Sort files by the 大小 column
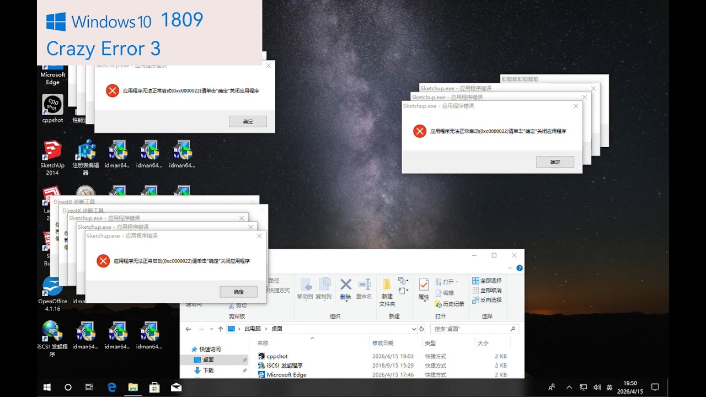This screenshot has width=706, height=397. (x=483, y=343)
